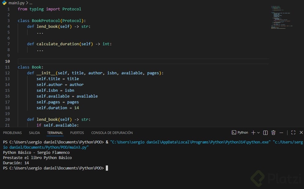Viewport: 304px width, 189px height.
Task: Click the Python file icon in breadcrumb
Action: tap(5, 3)
